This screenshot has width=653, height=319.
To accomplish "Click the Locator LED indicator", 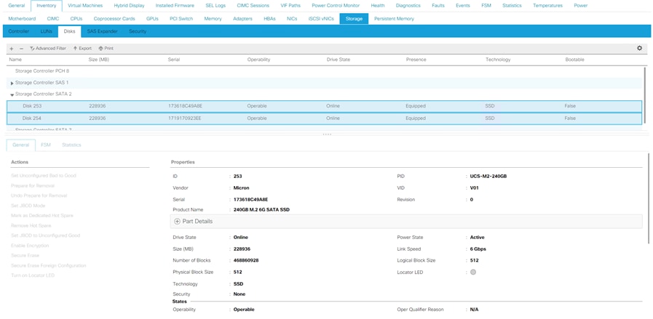I will [x=473, y=272].
